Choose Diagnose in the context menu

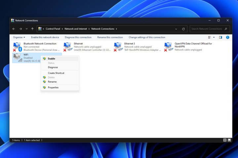60,67
